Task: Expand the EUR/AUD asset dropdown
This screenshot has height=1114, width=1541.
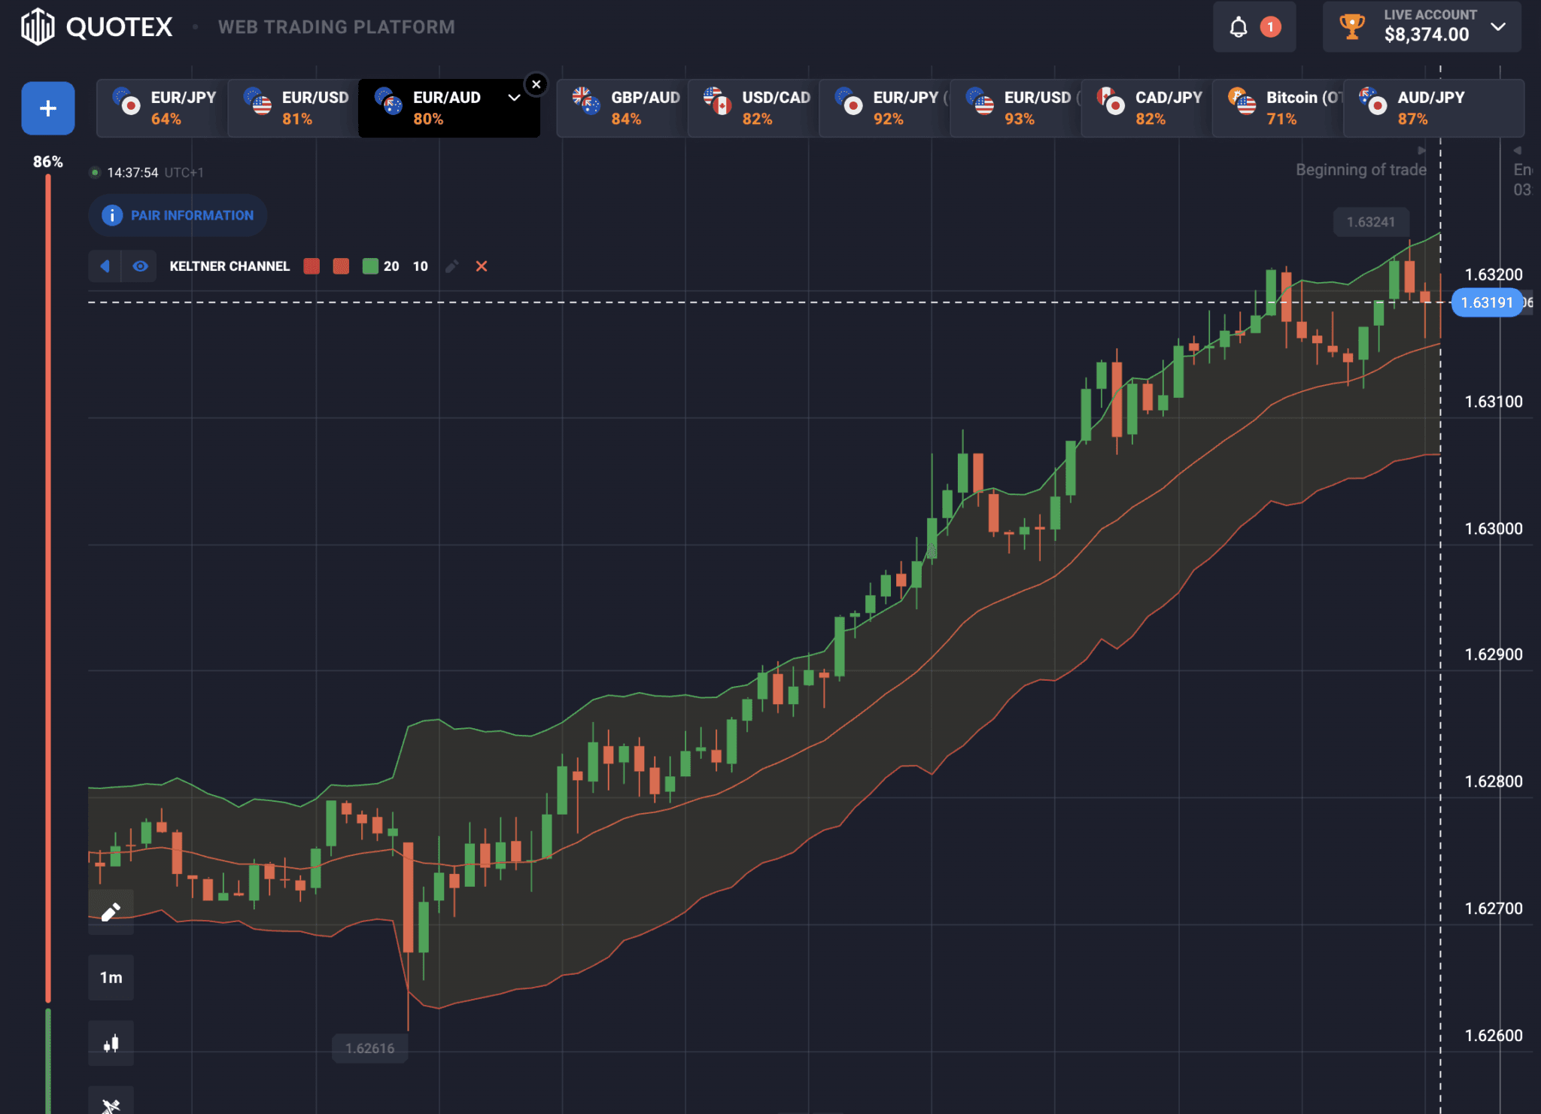Action: 514,98
